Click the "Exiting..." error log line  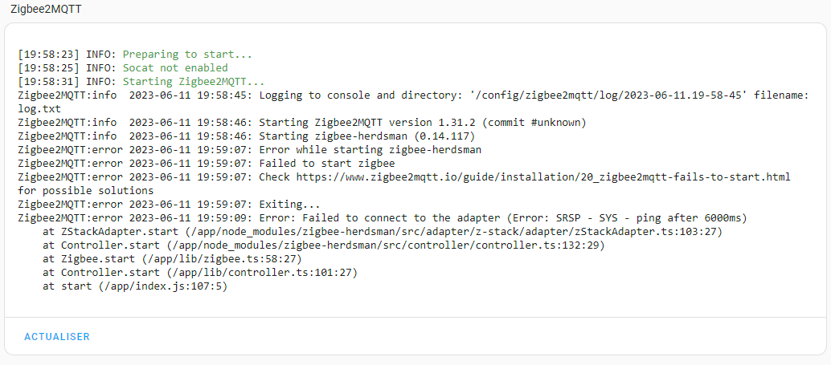click(x=289, y=205)
